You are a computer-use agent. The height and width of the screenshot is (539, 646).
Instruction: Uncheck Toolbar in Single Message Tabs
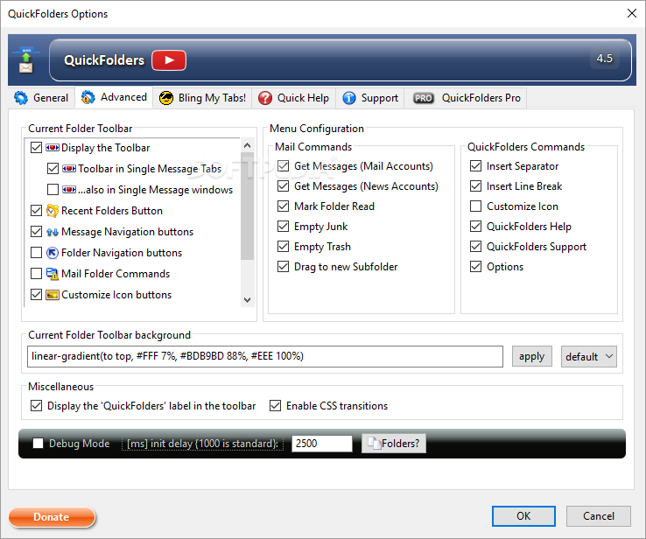[53, 168]
